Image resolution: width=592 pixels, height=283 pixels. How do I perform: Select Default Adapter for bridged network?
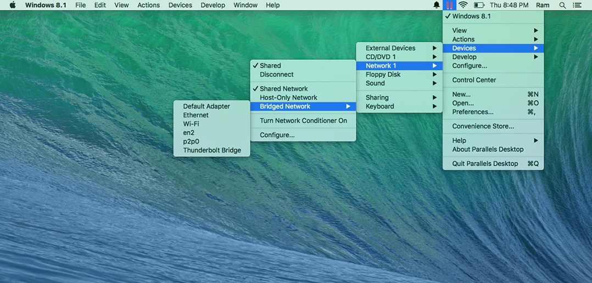pos(211,106)
